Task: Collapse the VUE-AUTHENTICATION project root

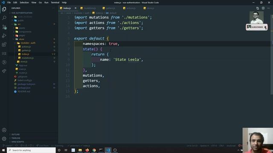Action: point(22,13)
